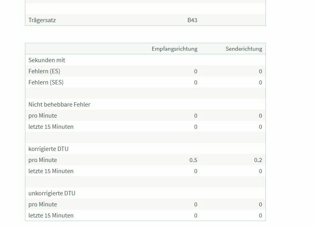This screenshot has height=227, width=315.
Task: Click Fehlern (ES) Empfangsrichtung value 0
Action: [x=196, y=71]
